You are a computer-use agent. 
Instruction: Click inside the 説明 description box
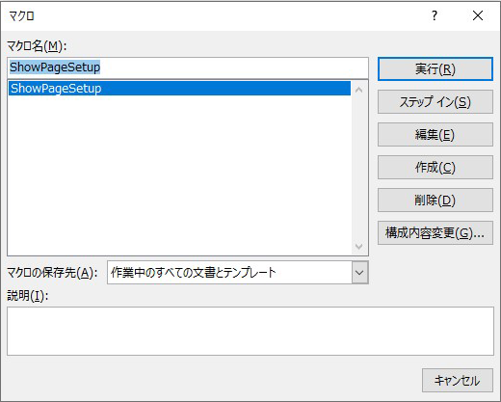[x=250, y=331]
